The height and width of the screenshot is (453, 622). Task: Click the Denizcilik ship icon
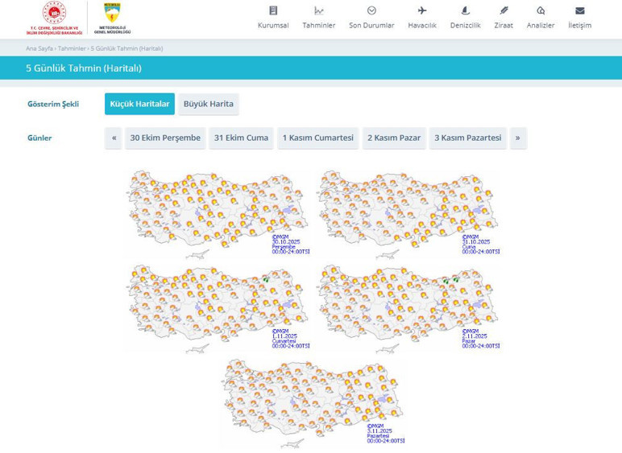[465, 10]
